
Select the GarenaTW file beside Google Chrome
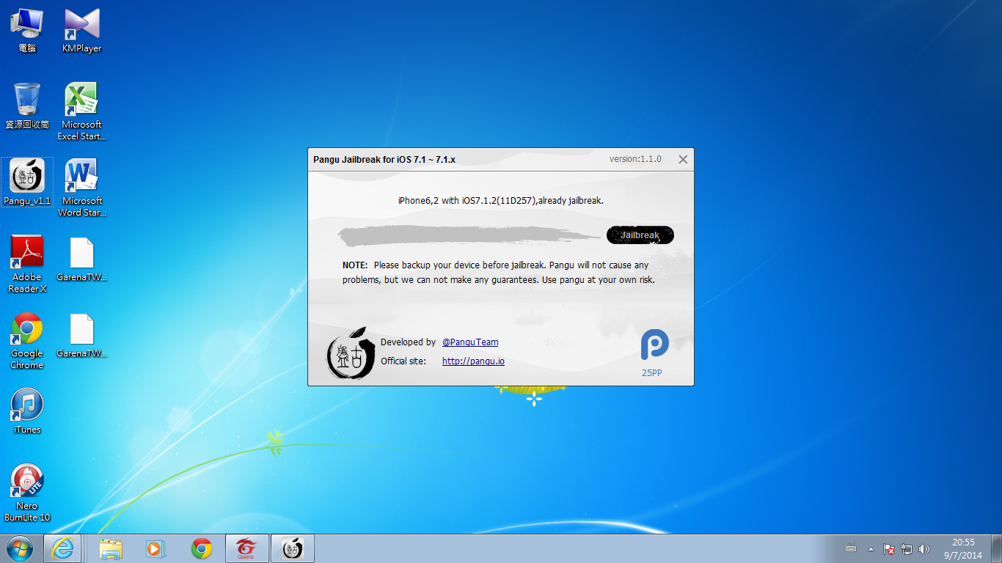click(82, 335)
